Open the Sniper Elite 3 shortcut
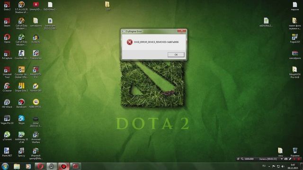 click(x=21, y=87)
